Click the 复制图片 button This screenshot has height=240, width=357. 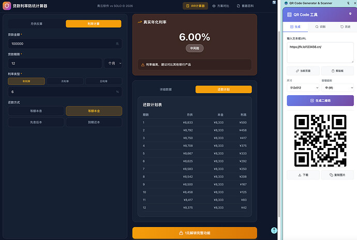(337, 175)
